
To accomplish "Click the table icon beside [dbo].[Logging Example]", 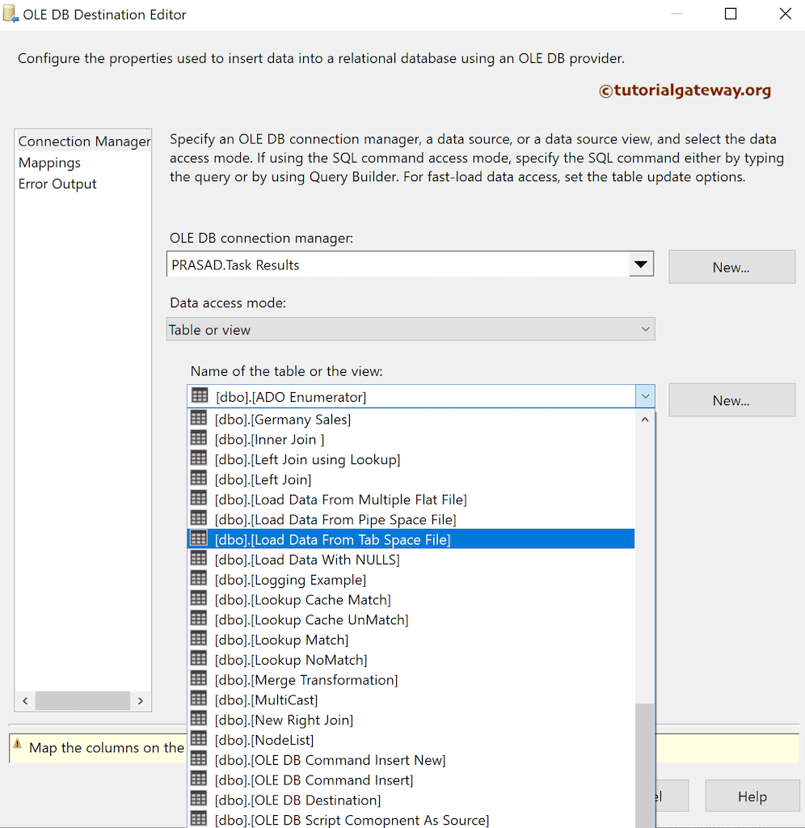I will 199,579.
